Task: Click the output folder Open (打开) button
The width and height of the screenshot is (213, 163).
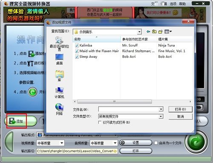Action: coord(135,151)
